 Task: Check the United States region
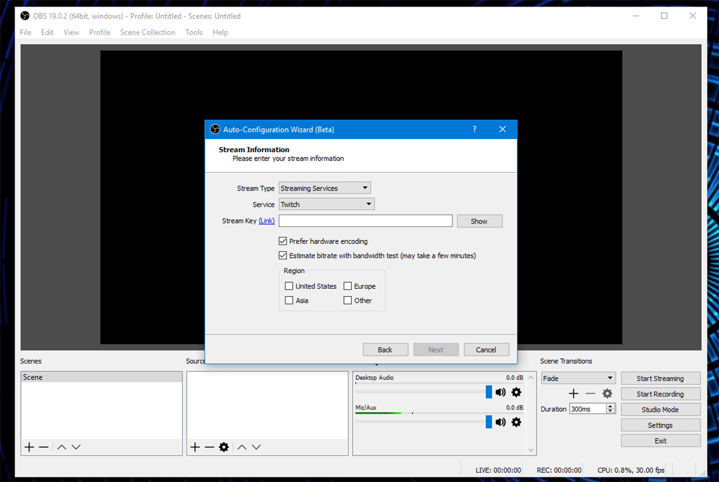(x=289, y=286)
